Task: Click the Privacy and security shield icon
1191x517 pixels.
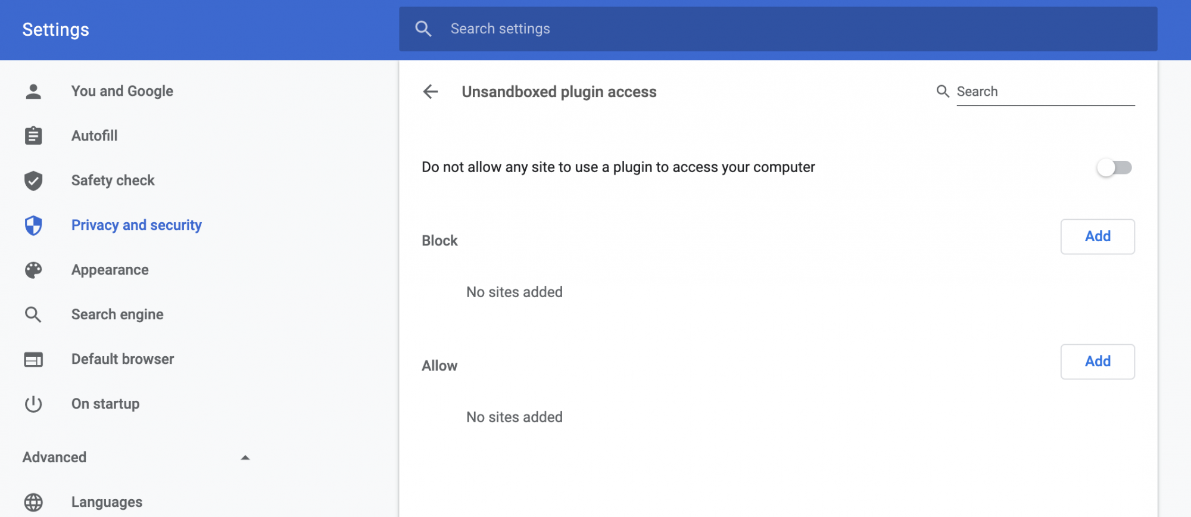Action: [x=33, y=225]
